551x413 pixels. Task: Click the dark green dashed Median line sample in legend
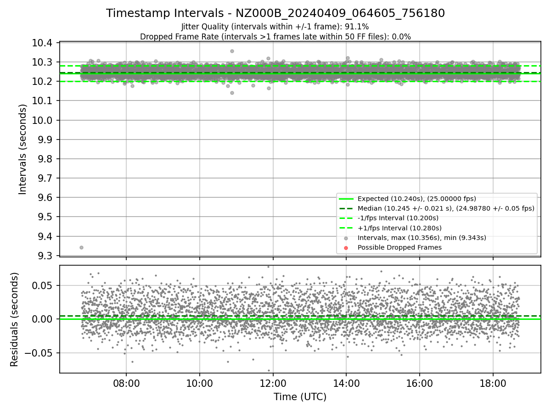pyautogui.click(x=346, y=208)
